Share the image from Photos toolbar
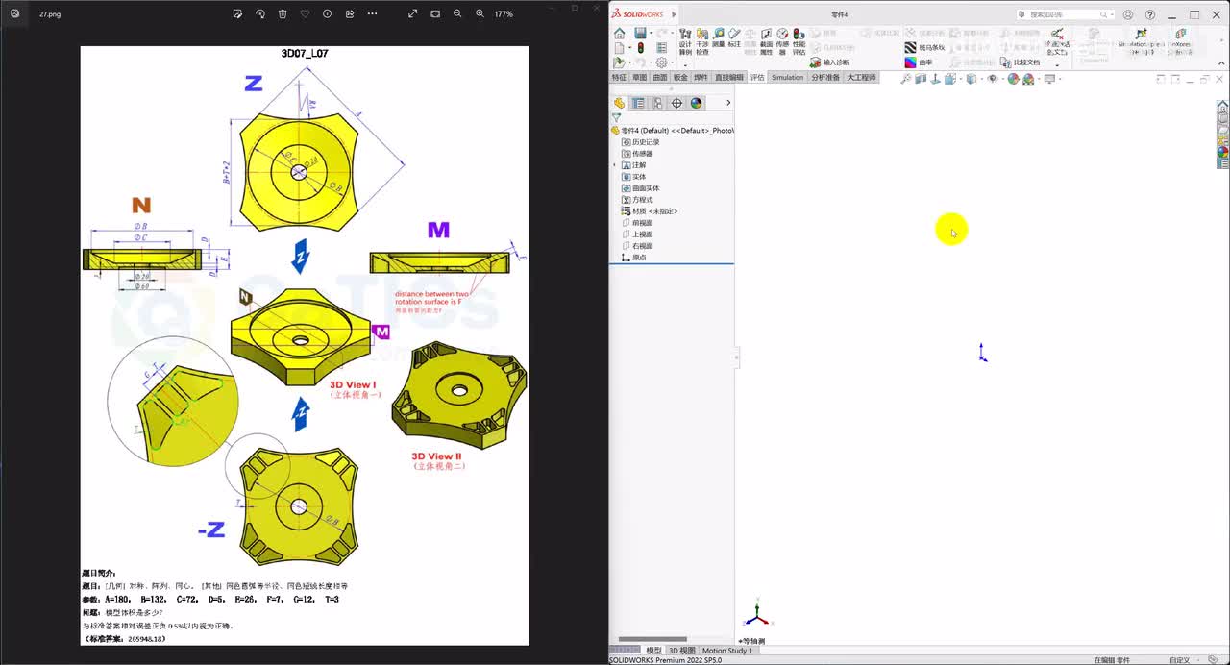 pyautogui.click(x=350, y=13)
